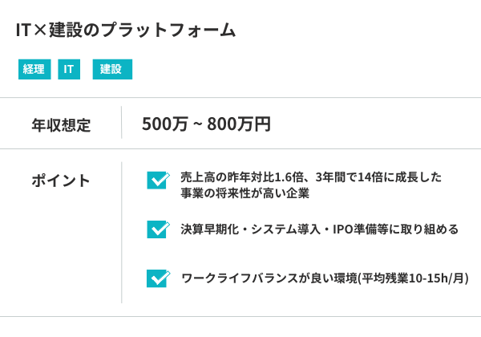Click the vertical divider beside ポイント
481x337 pixels.
click(122, 231)
